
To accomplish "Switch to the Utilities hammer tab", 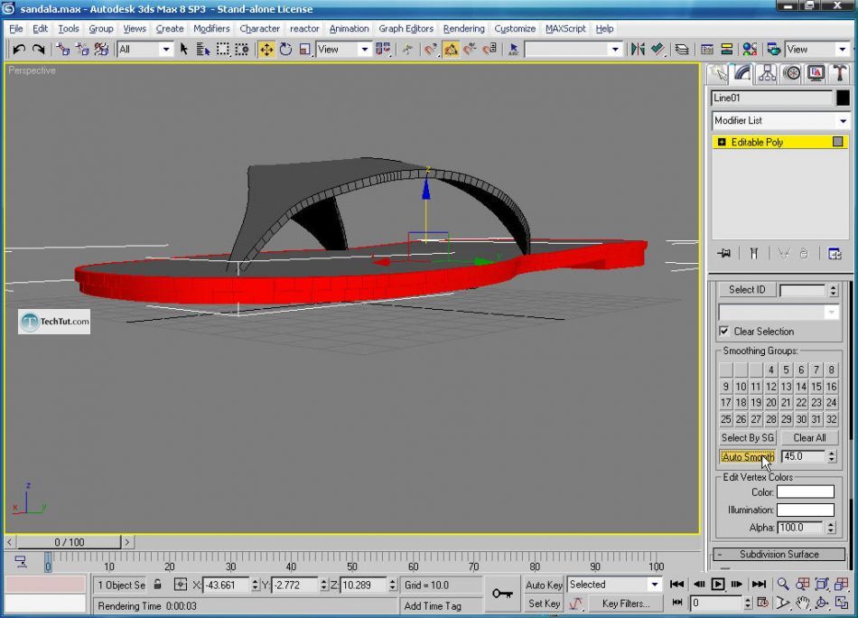I will (840, 74).
